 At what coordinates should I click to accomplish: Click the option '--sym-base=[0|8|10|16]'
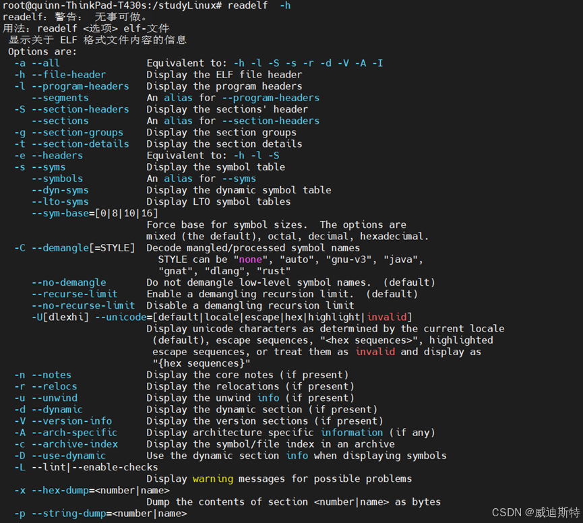95,213
